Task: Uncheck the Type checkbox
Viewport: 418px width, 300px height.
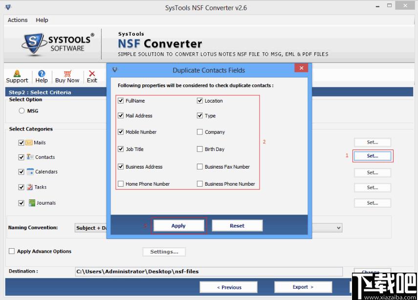Action: [x=199, y=115]
